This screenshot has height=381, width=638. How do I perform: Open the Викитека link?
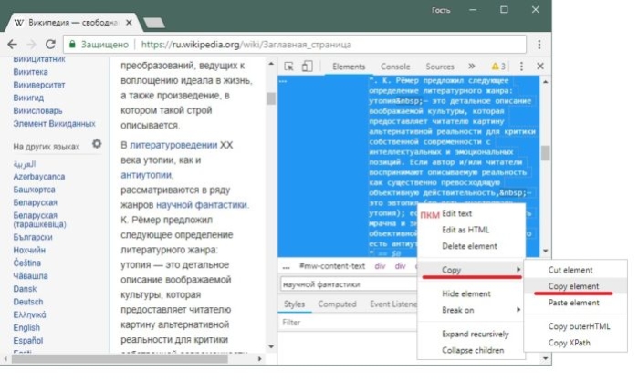[x=30, y=72]
